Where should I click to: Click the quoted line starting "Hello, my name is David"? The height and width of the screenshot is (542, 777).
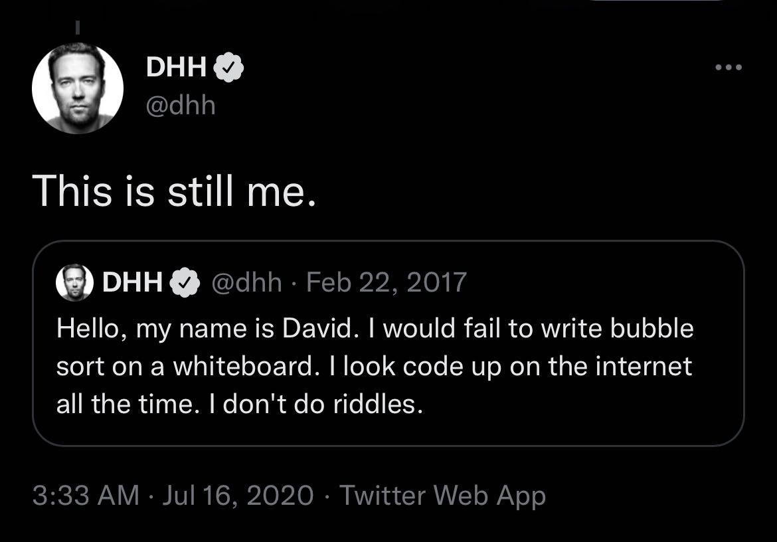pyautogui.click(x=375, y=328)
